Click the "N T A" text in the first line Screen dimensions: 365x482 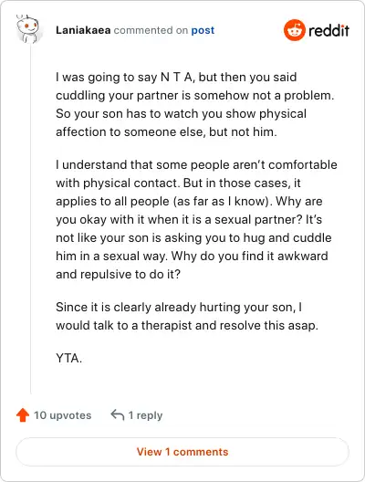tap(176, 77)
